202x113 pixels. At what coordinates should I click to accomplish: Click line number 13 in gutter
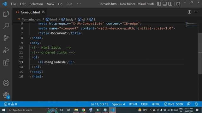(x=21, y=62)
